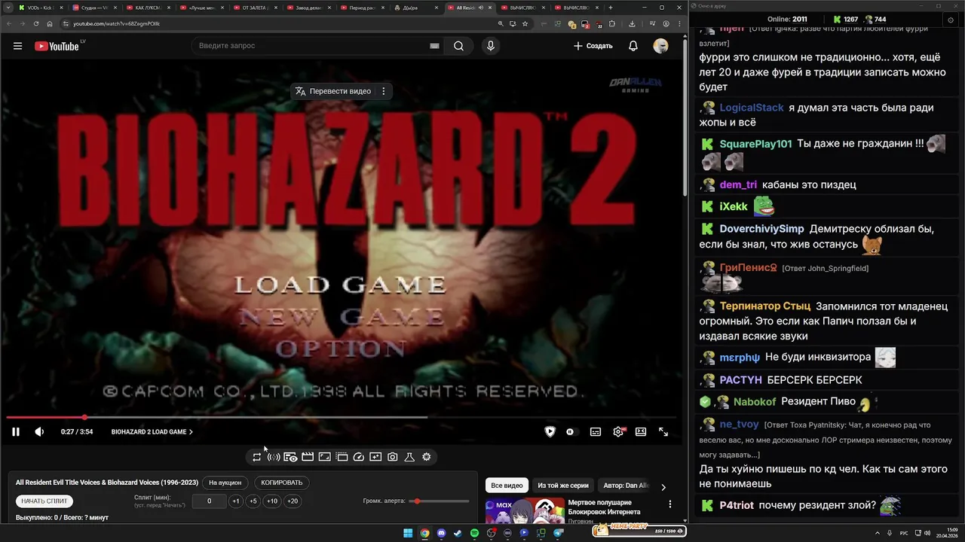Screen dimensions: 965x542
Task: Open a new browser tab
Action: pos(611,8)
